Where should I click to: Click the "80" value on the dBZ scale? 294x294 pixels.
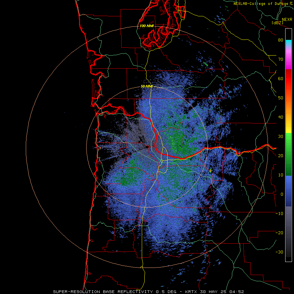(x=281, y=40)
